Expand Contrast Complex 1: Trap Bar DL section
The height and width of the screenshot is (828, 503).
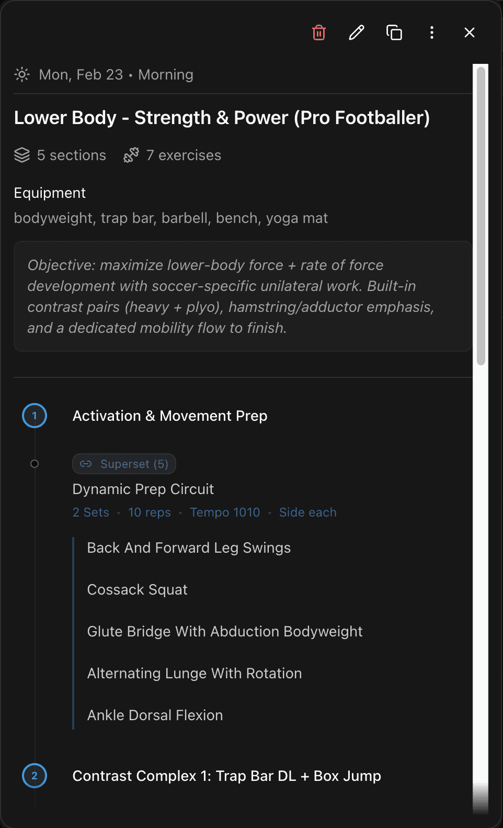[226, 776]
